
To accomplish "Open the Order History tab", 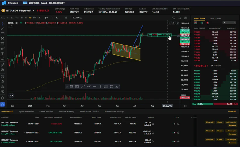I will (46, 112).
